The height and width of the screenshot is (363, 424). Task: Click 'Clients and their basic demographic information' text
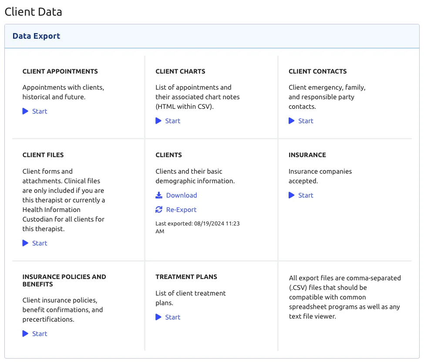pos(195,176)
